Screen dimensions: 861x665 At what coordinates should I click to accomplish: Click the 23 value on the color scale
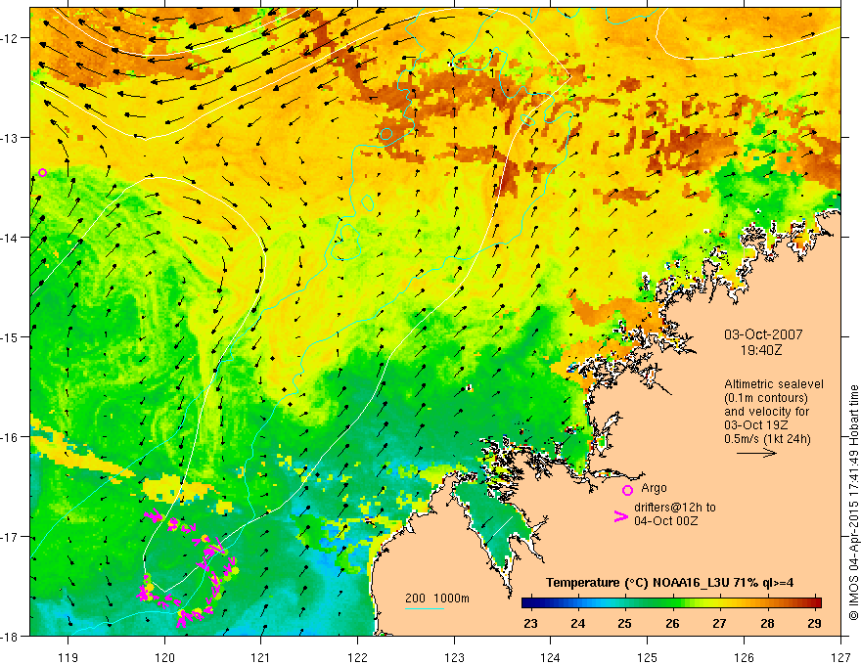[530, 623]
